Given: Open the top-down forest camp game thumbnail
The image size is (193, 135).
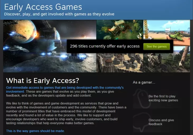Looking at the screenshot, I should [120, 30].
